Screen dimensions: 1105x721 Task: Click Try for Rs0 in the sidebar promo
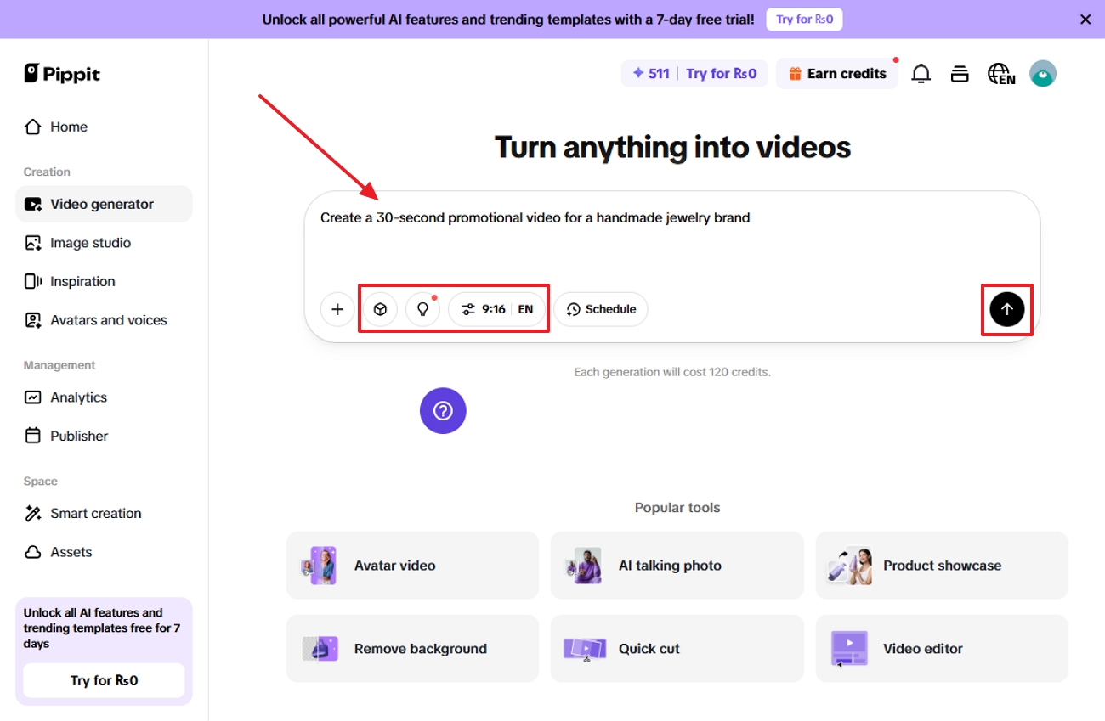104,680
